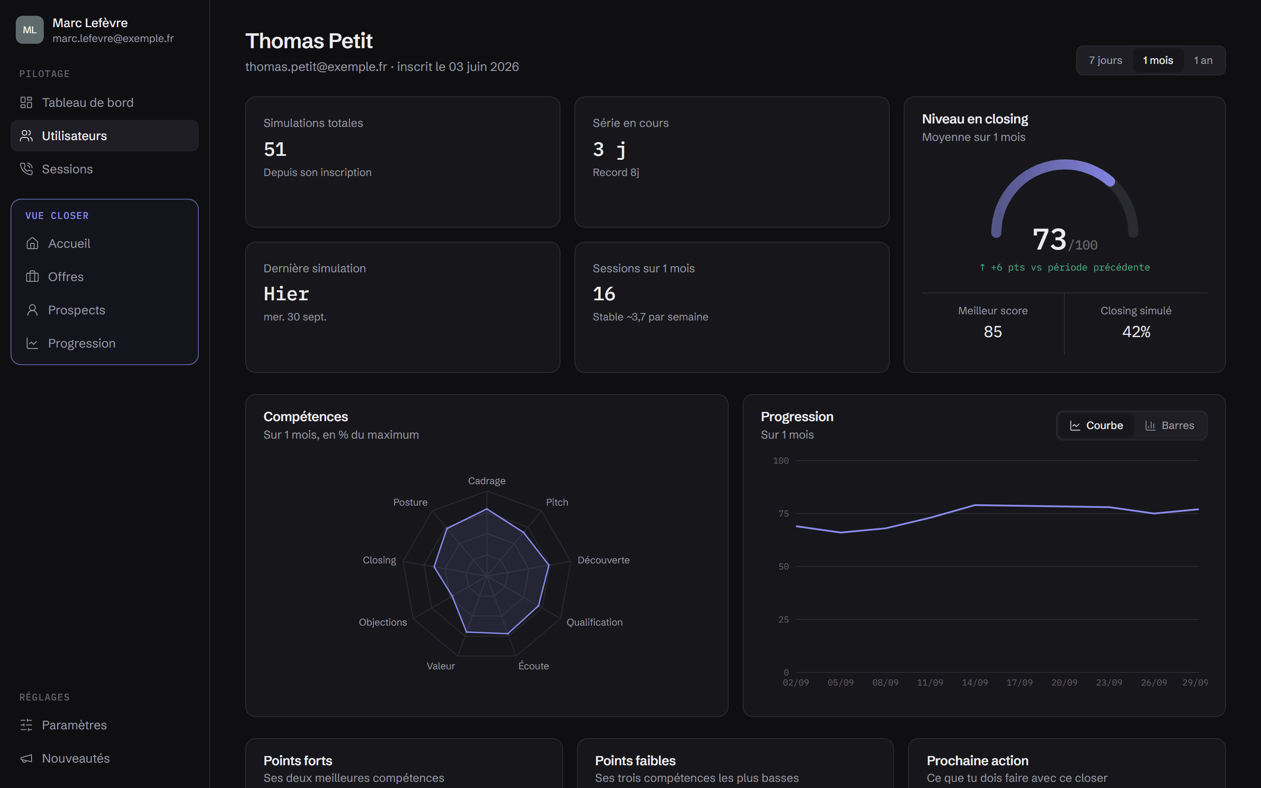Screen dimensions: 1261x788
Task: Click the closing level gauge arc
Action: (1064, 198)
